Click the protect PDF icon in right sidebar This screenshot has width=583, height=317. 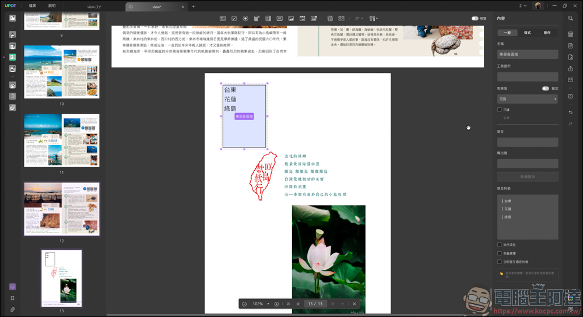click(570, 57)
